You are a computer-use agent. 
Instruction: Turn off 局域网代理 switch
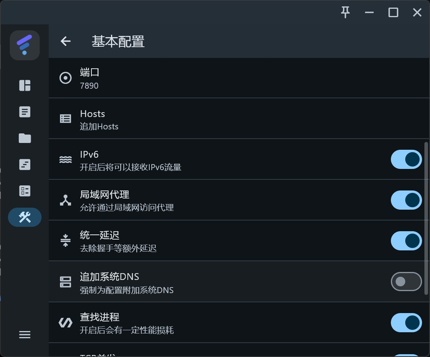(x=406, y=200)
